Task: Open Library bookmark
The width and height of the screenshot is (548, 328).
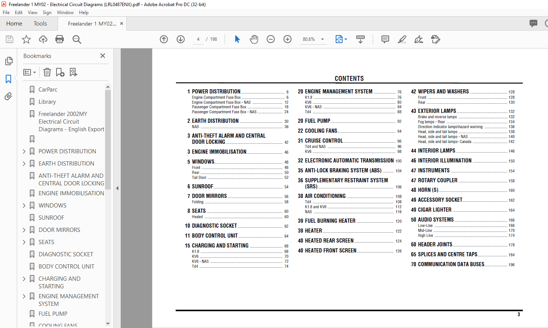Action: 47,102
